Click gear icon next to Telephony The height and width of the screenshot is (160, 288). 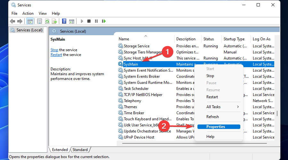(x=121, y=100)
